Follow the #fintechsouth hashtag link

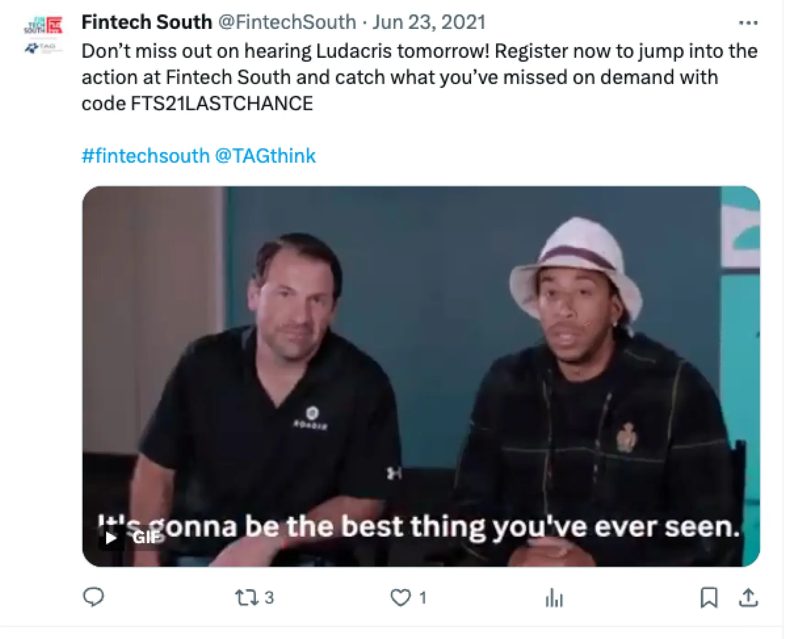click(146, 156)
